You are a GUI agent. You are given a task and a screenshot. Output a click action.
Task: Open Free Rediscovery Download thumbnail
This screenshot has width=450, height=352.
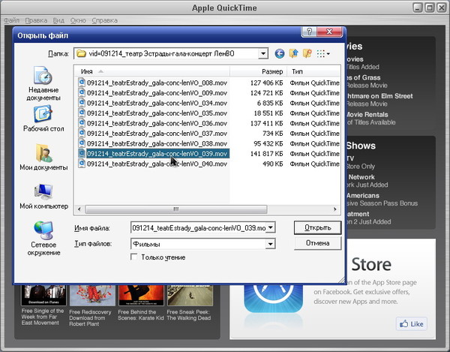click(92, 295)
